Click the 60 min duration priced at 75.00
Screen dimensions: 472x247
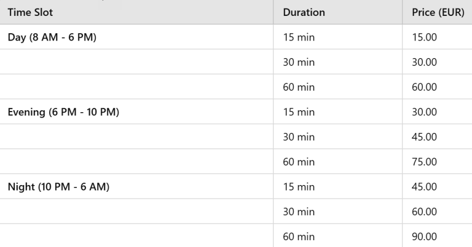pyautogui.click(x=298, y=162)
